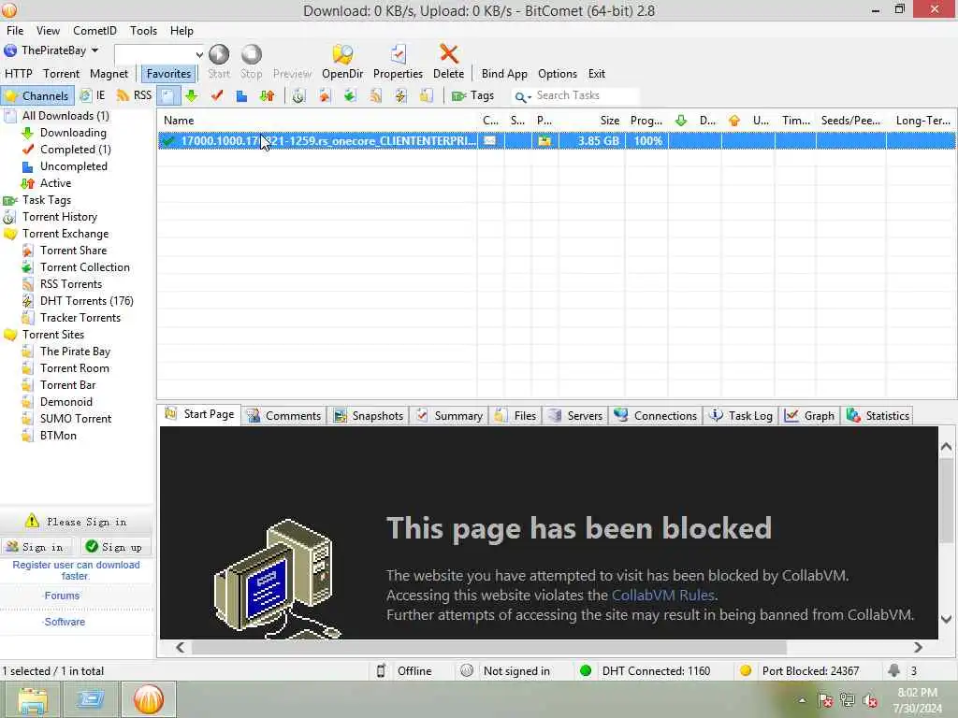Filter Active tasks via up-down arrows toolbar icon
958x718 pixels.
267,95
